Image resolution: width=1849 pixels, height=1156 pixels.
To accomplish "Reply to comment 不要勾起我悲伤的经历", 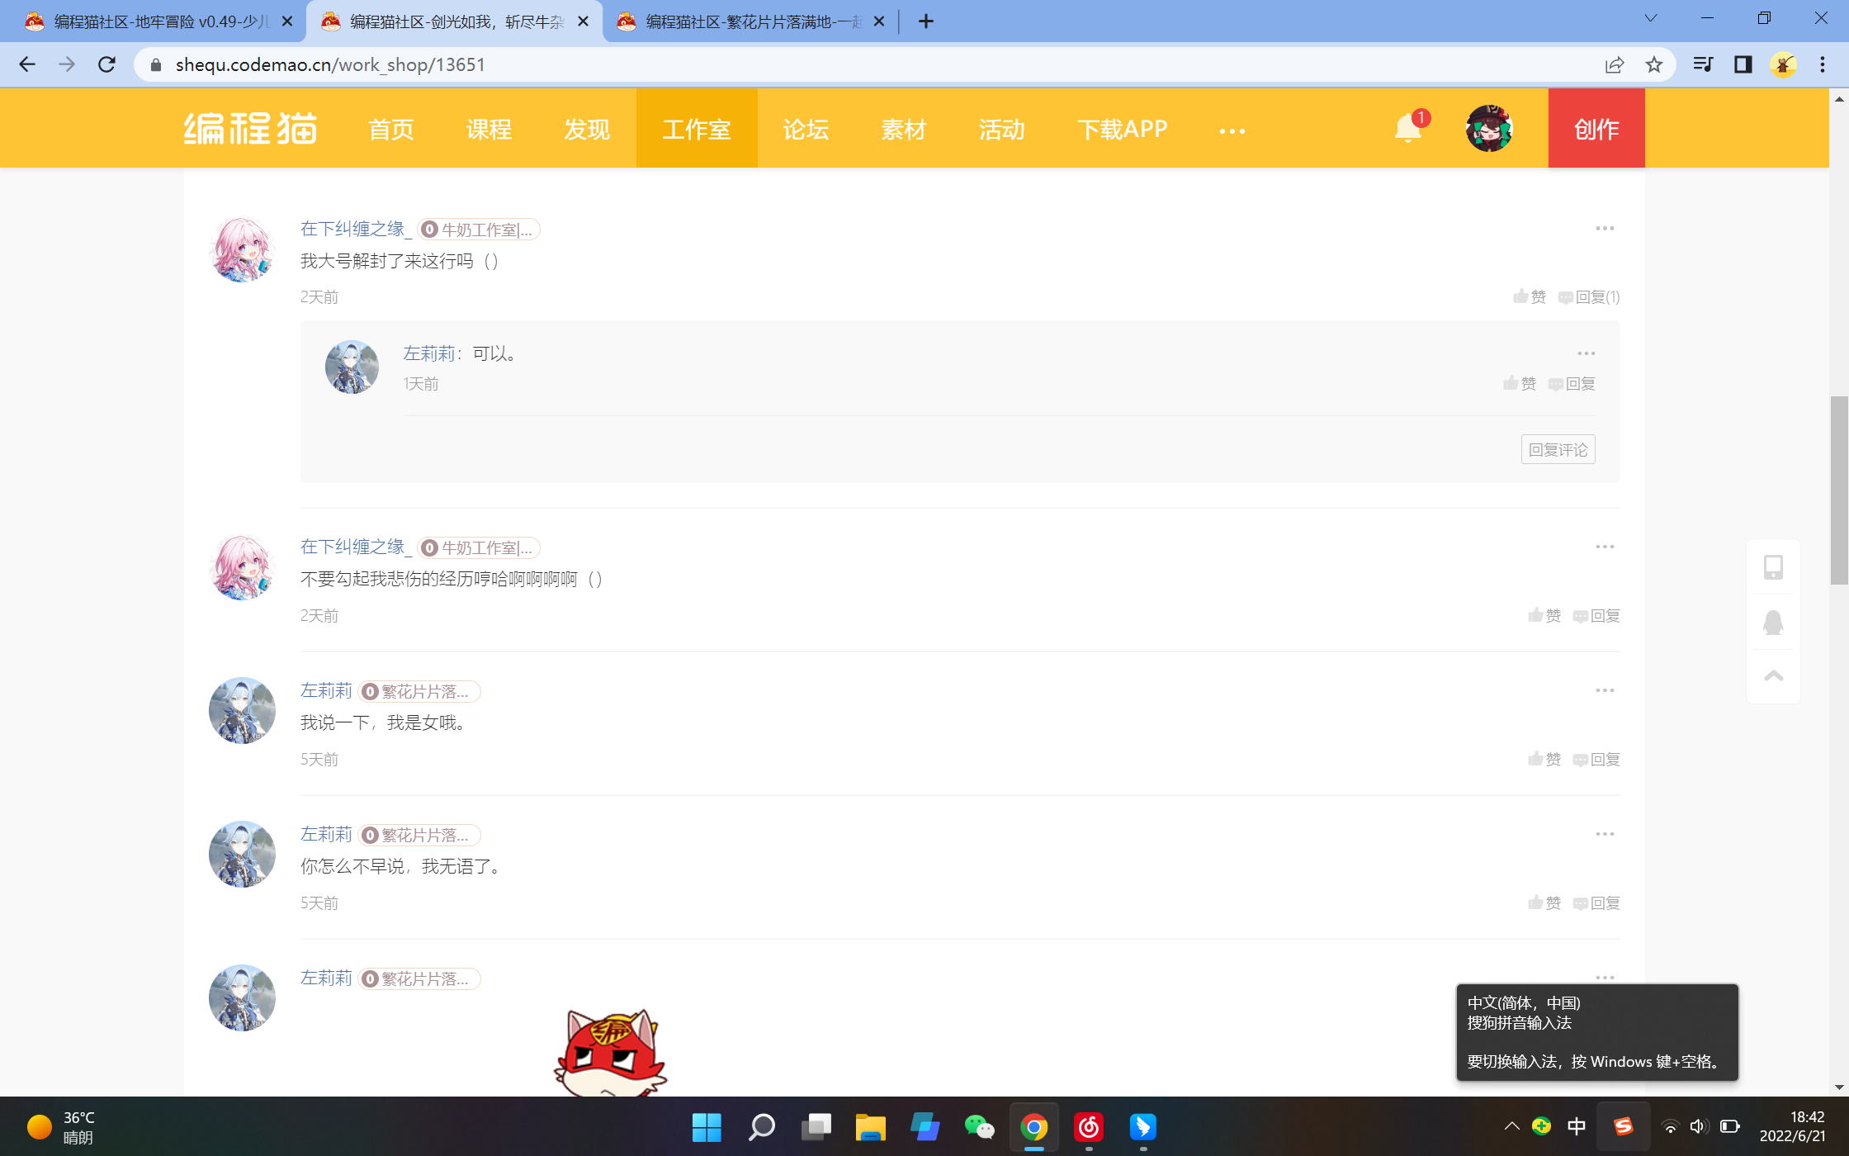I will pyautogui.click(x=1596, y=615).
